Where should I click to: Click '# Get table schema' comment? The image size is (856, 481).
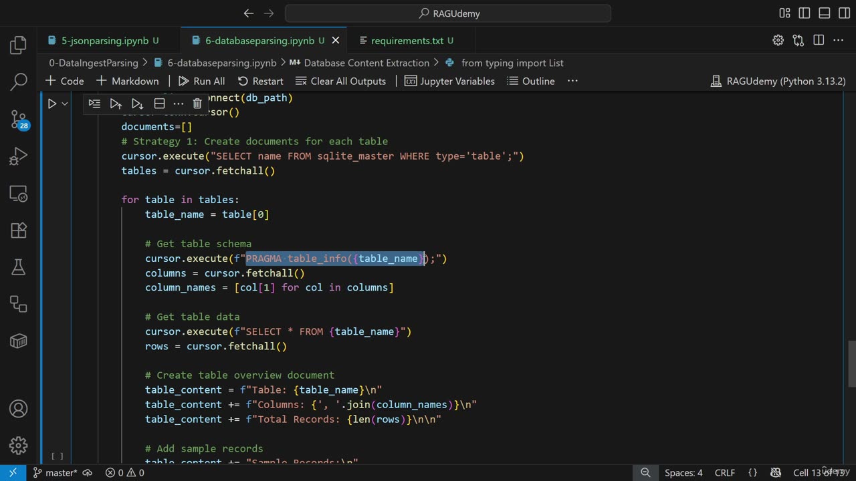click(x=198, y=244)
